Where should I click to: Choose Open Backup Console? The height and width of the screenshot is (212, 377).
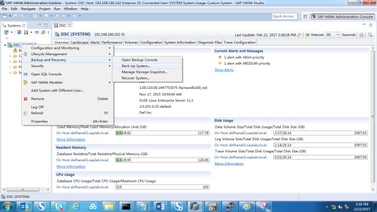click(140, 60)
